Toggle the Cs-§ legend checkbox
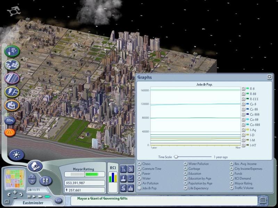 pyautogui.click(x=243, y=104)
